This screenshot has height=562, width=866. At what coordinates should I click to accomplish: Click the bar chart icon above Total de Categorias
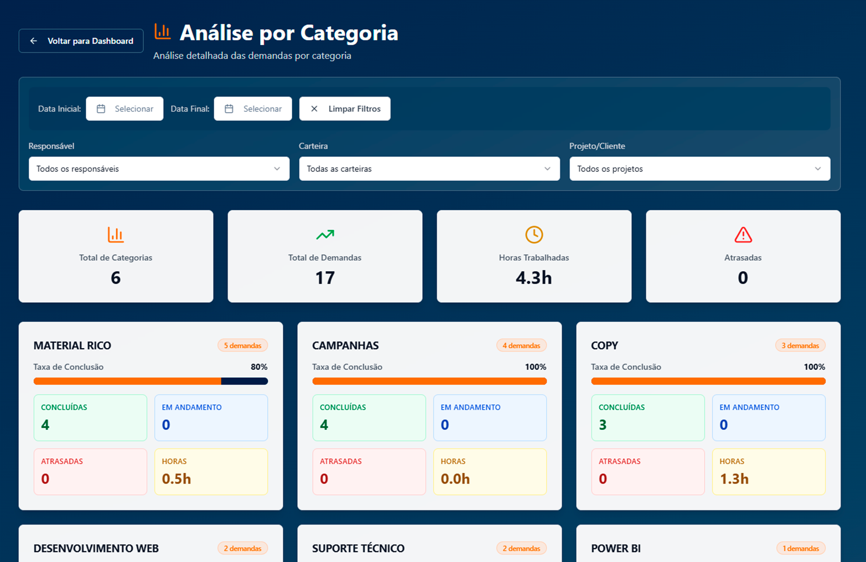[116, 234]
